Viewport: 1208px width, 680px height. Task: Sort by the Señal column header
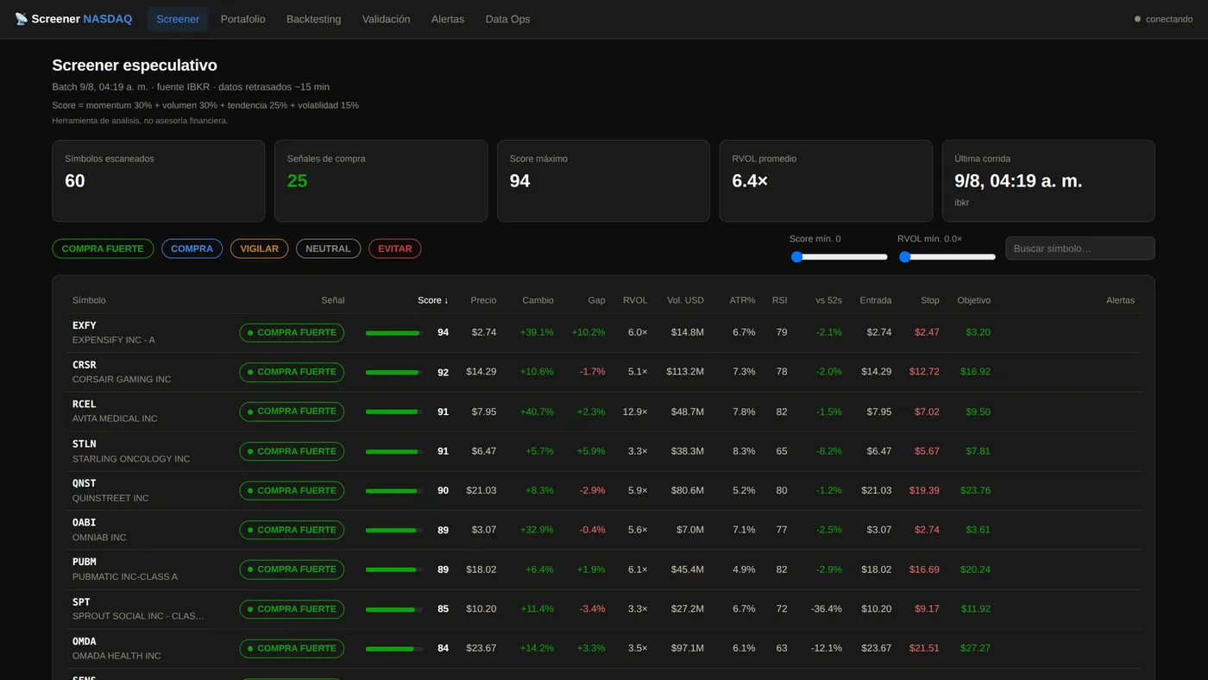point(333,300)
